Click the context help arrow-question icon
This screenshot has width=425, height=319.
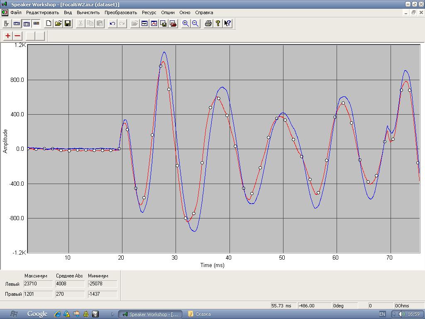(x=227, y=24)
